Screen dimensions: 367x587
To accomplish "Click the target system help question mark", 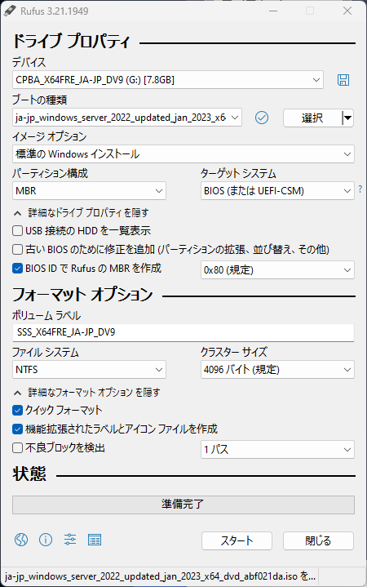I will pyautogui.click(x=360, y=189).
